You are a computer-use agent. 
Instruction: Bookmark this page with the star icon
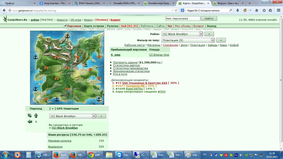pyautogui.click(x=264, y=10)
